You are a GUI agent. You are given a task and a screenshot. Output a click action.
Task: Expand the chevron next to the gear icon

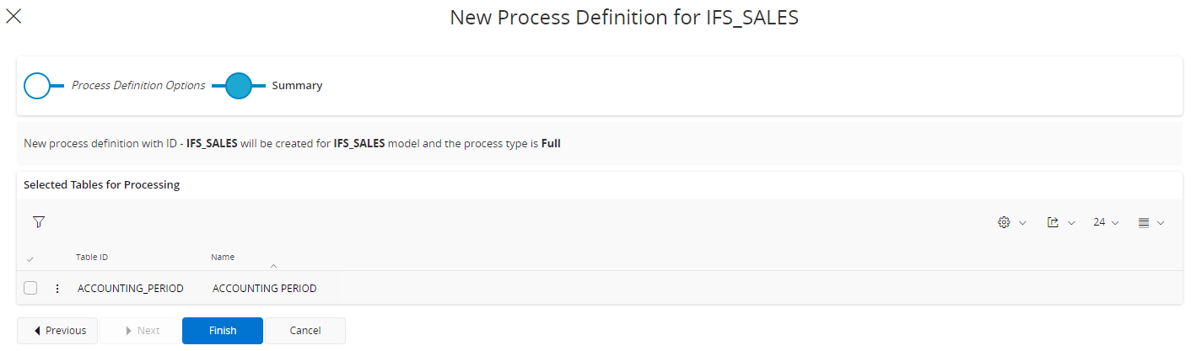pos(1022,223)
